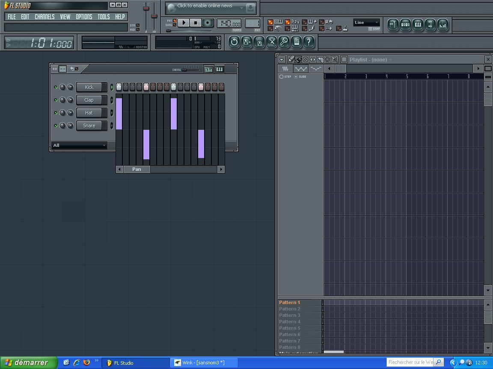
Task: Adjust the Swing slider
Action: [x=191, y=70]
